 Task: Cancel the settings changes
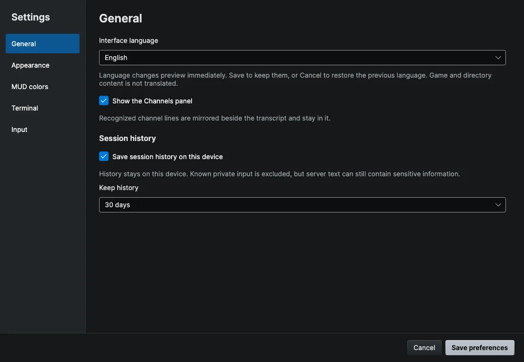(x=424, y=348)
